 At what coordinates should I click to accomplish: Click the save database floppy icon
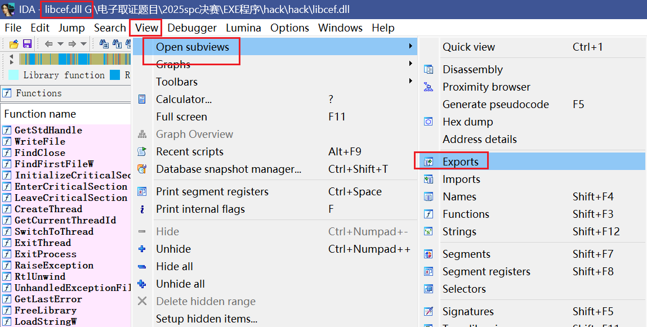[x=27, y=44]
